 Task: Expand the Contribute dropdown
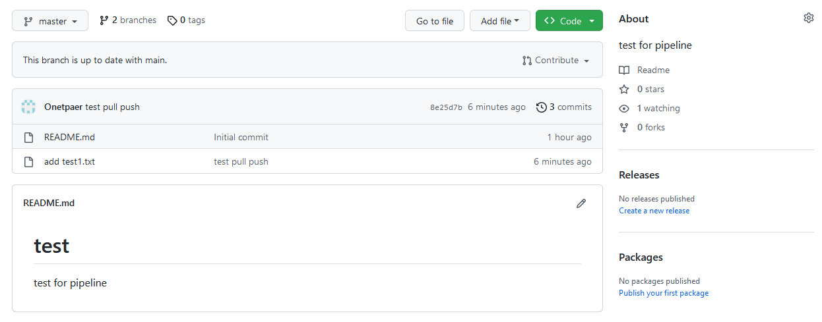click(555, 60)
